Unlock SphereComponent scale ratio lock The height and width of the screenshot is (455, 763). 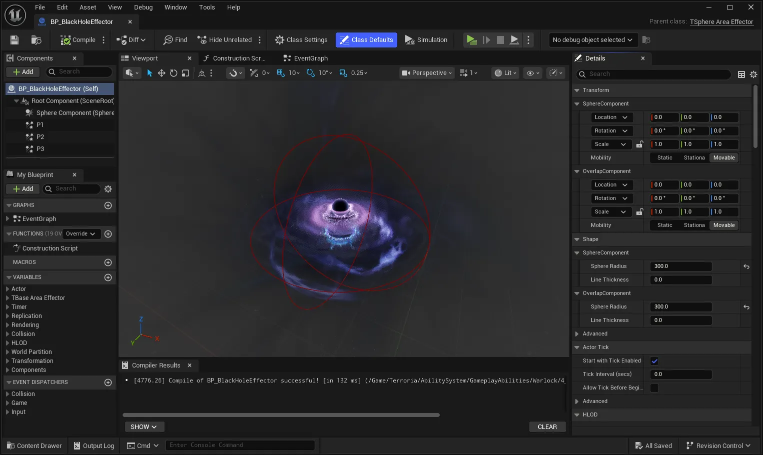point(639,144)
